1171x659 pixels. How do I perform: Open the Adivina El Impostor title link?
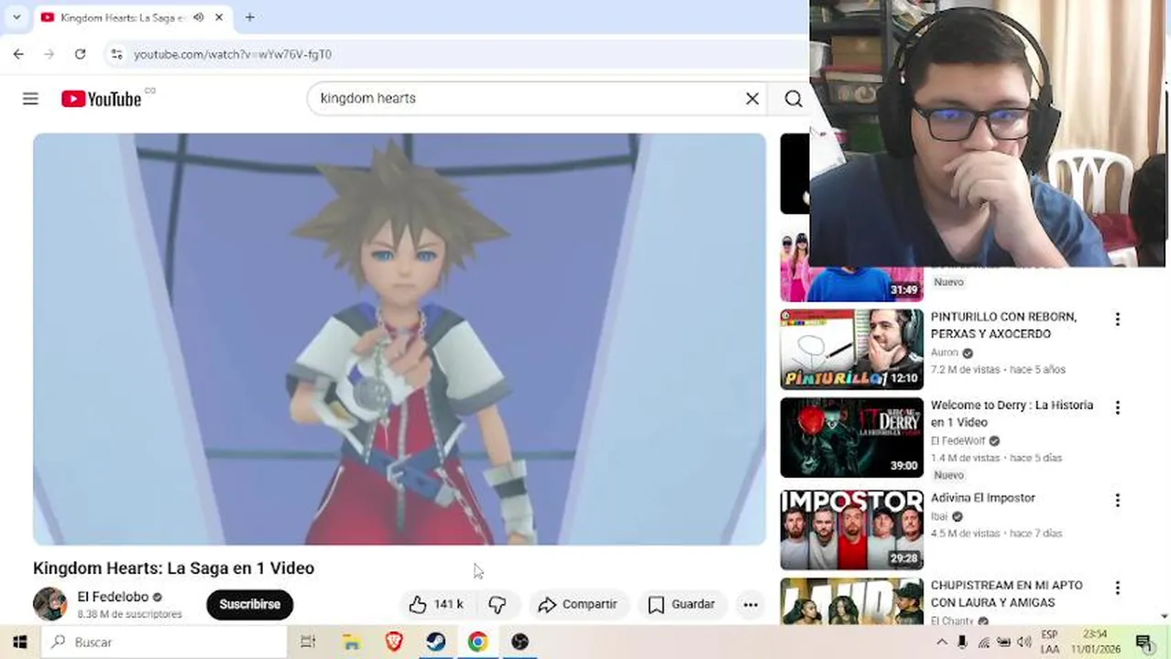coord(982,498)
